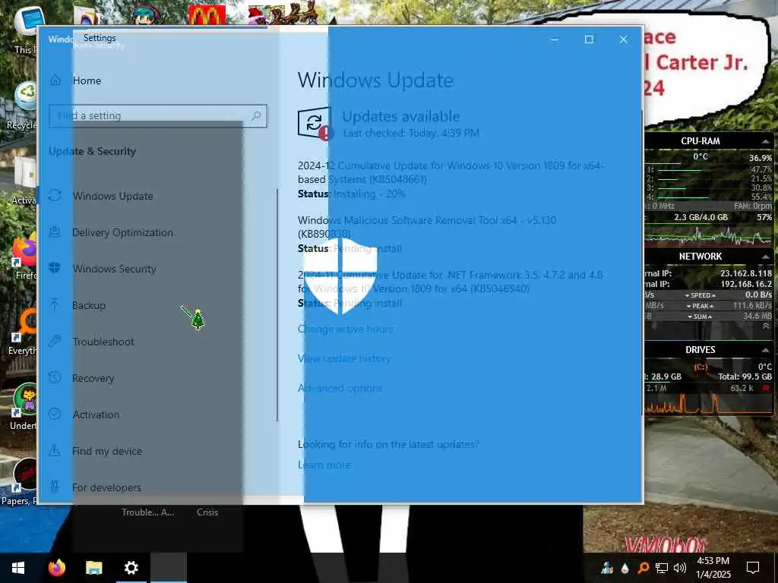
Task: Open the network tray icon
Action: coord(662,568)
